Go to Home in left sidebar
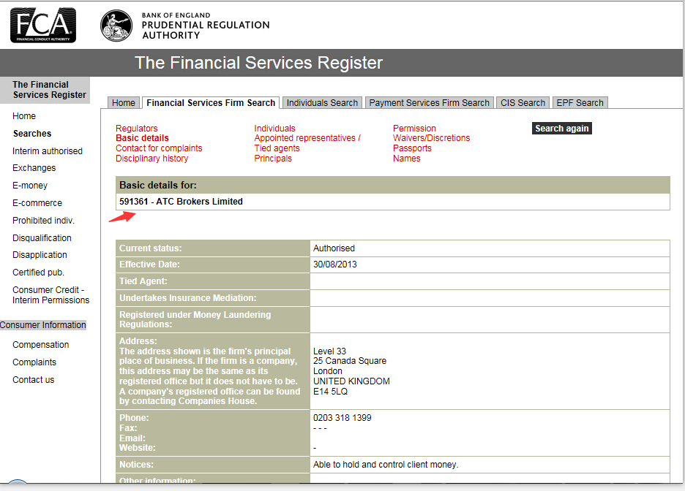The image size is (685, 491). (24, 116)
